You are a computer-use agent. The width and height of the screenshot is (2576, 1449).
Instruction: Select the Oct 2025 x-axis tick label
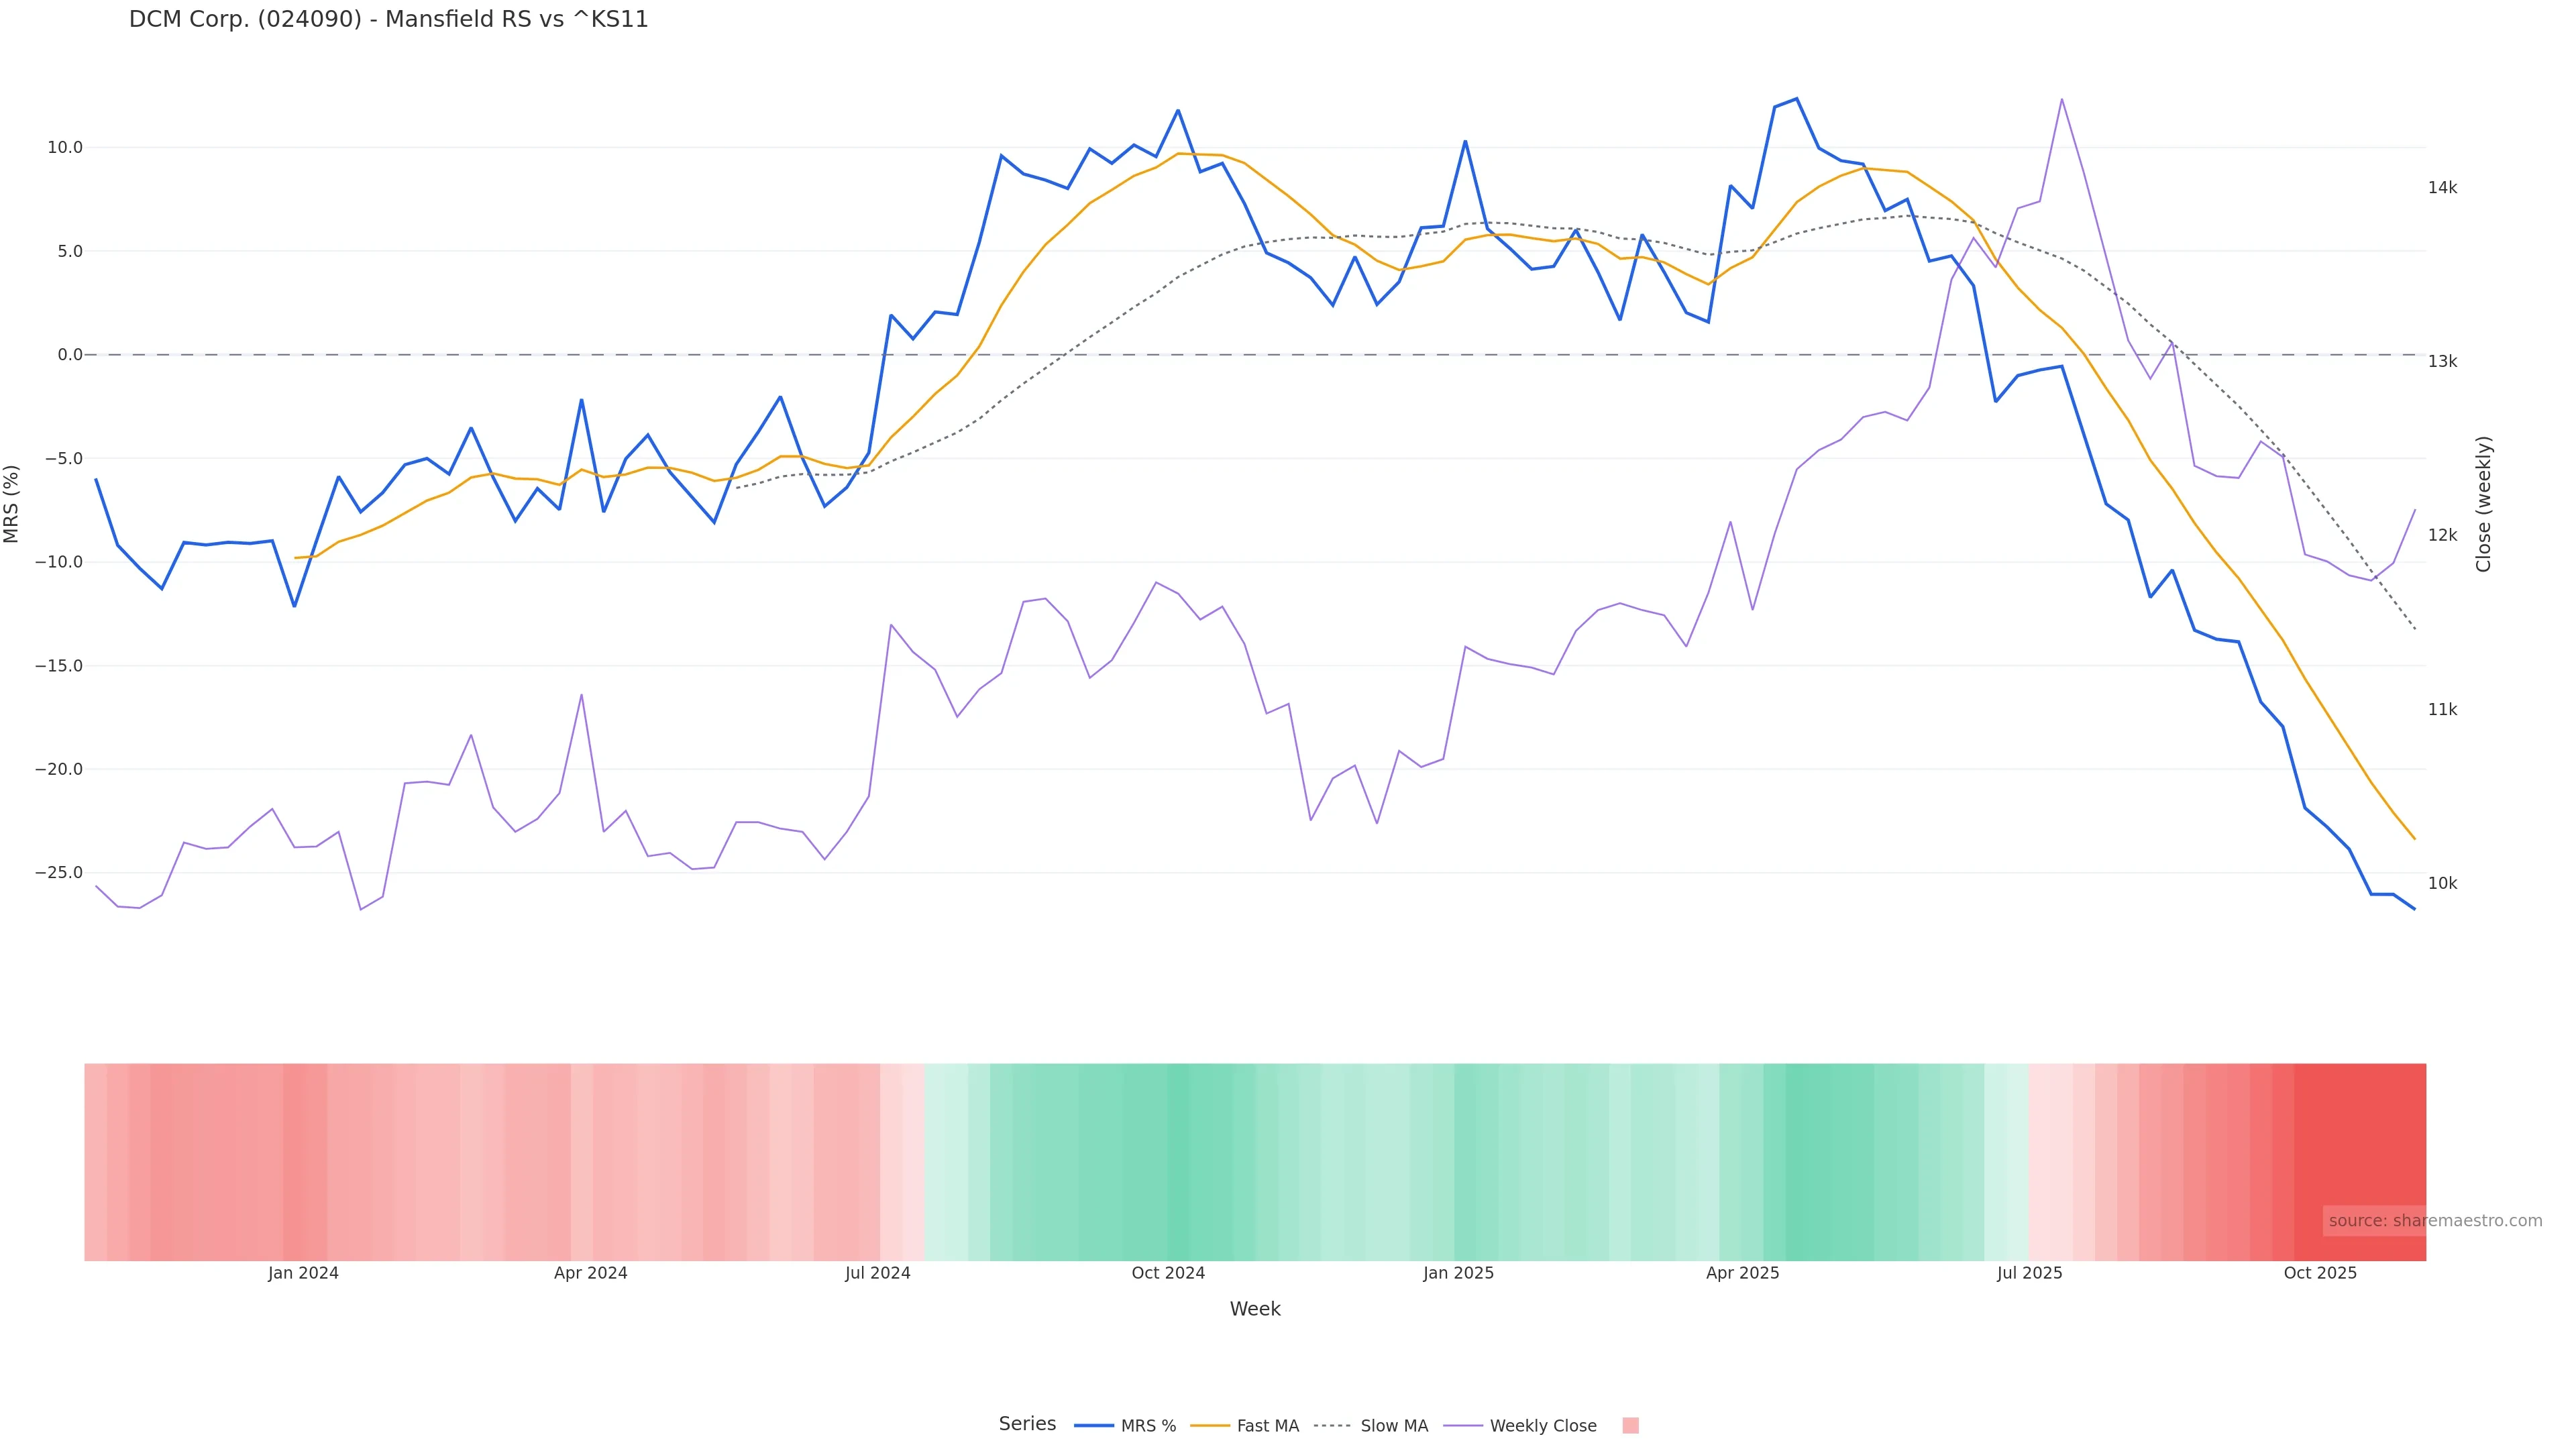2320,1273
